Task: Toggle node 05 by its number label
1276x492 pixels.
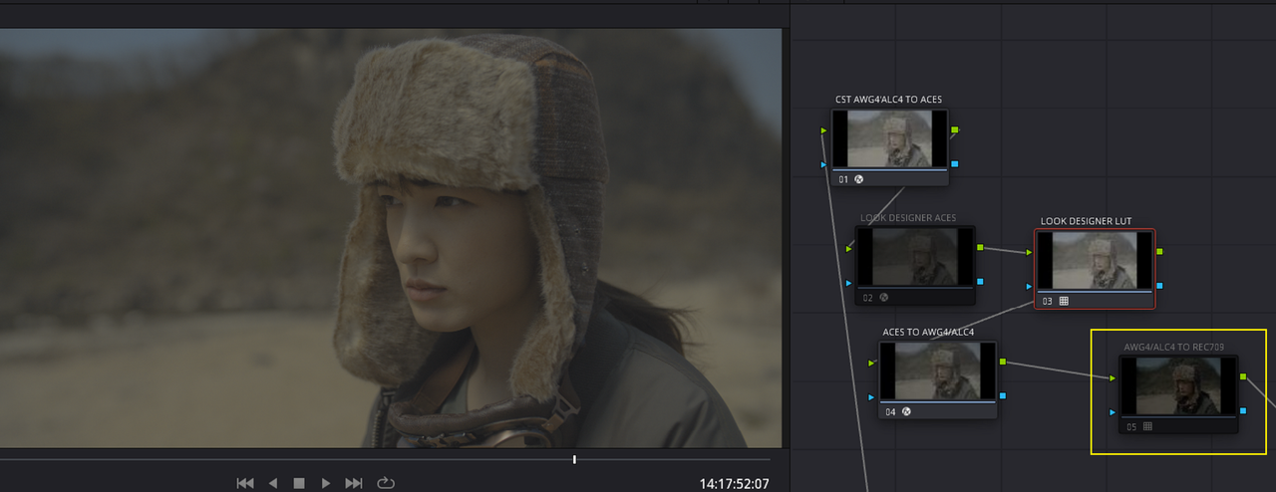Action: tap(1131, 426)
